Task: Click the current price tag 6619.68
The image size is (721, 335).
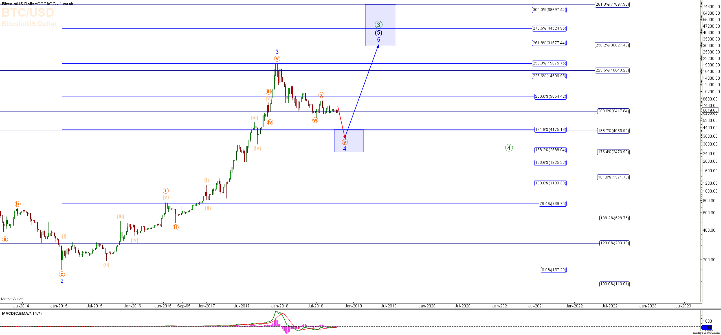Action: [710, 110]
